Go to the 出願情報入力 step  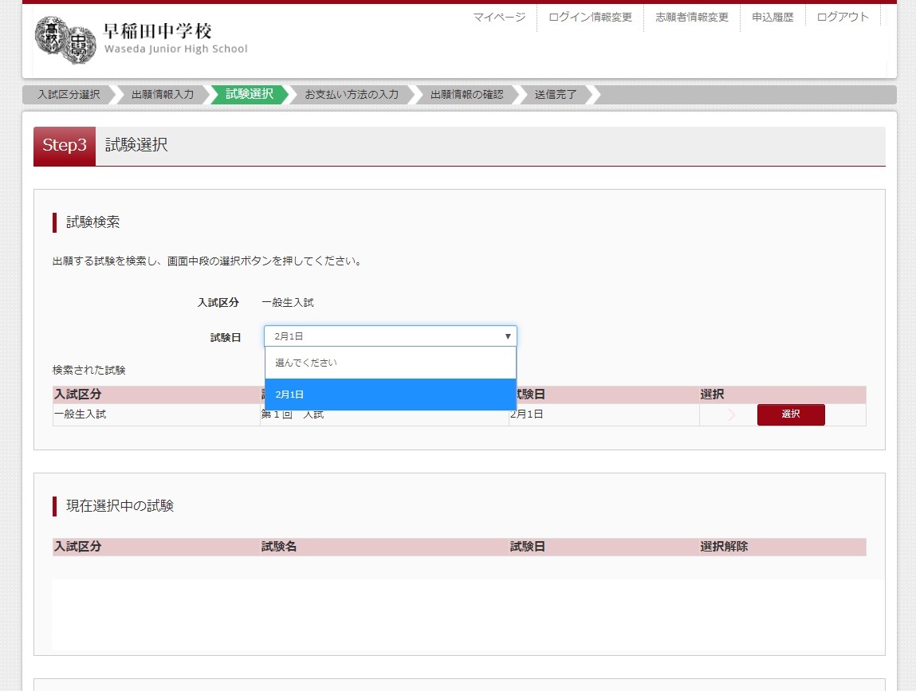(163, 95)
